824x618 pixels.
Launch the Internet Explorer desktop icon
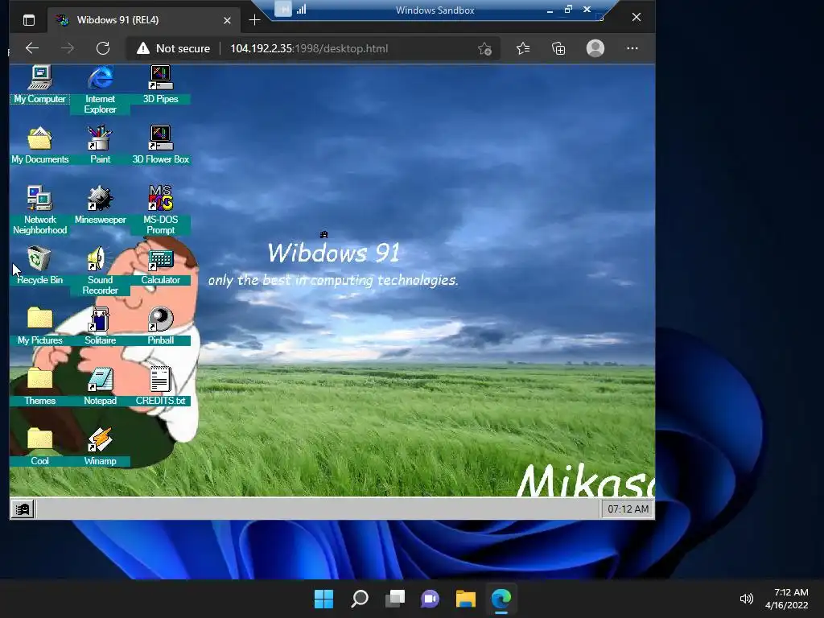pos(100,89)
